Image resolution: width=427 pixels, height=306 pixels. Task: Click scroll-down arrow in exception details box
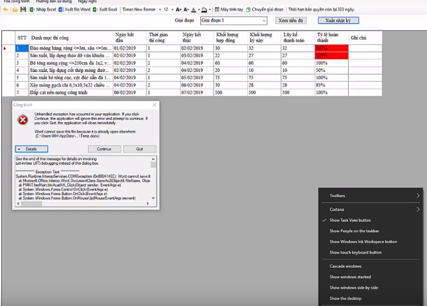point(153,198)
